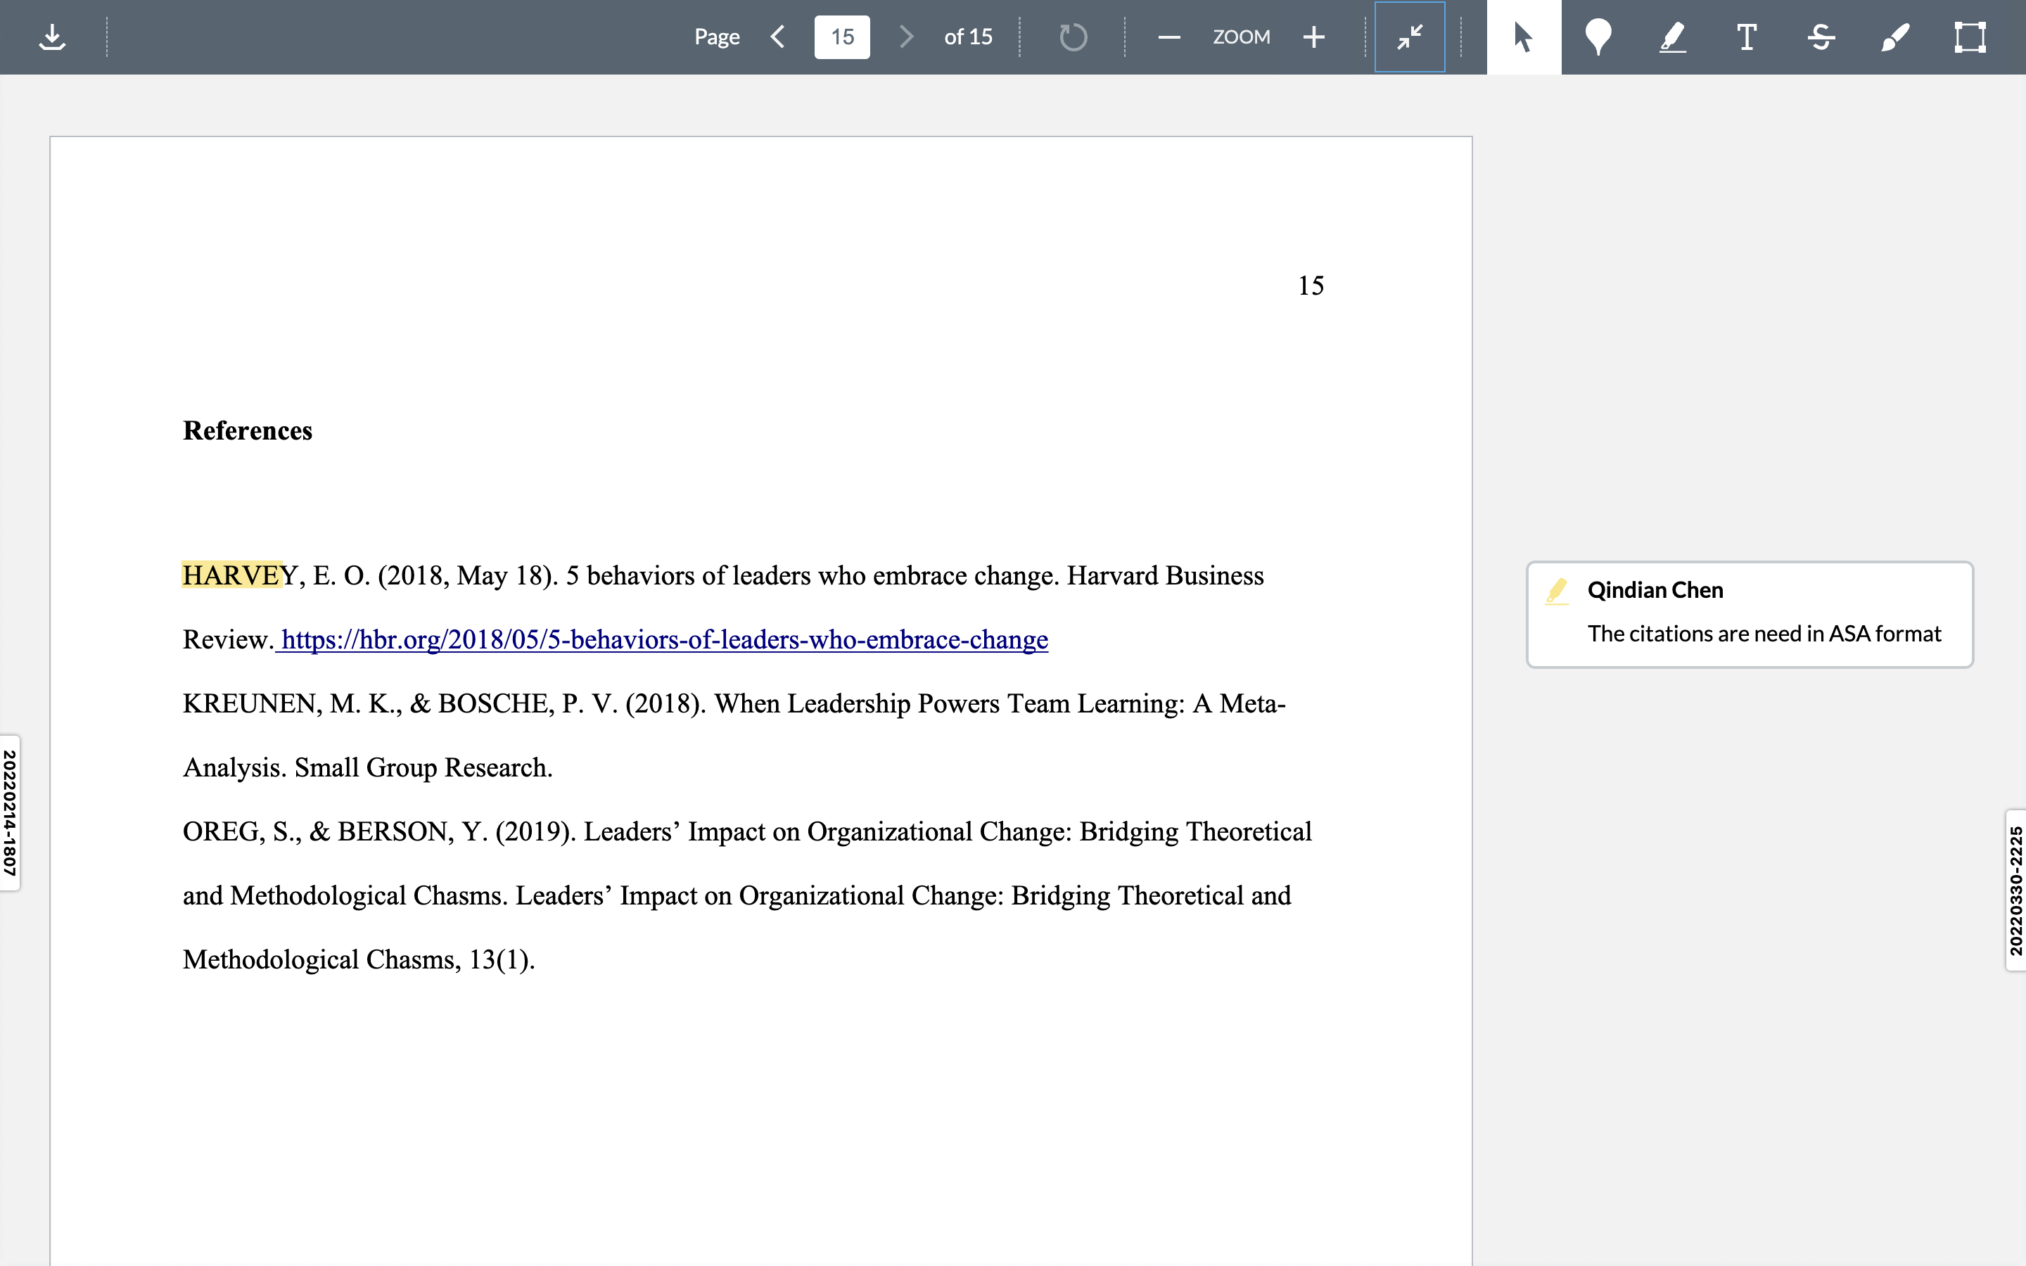Click the page number 15 in document header
Image resolution: width=2026 pixels, height=1266 pixels.
click(1311, 286)
